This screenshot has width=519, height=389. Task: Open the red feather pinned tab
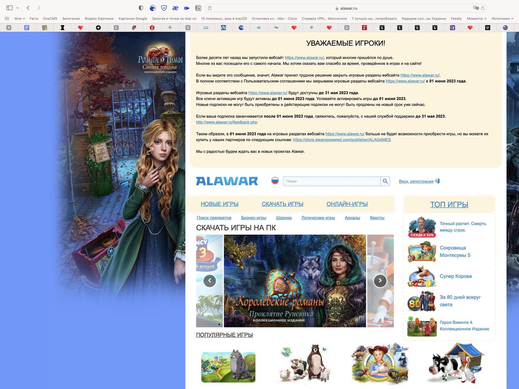[134, 28]
